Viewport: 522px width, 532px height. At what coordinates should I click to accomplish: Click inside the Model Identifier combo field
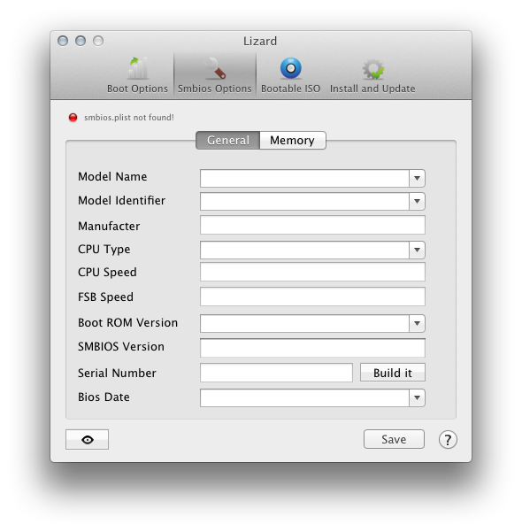coord(304,201)
